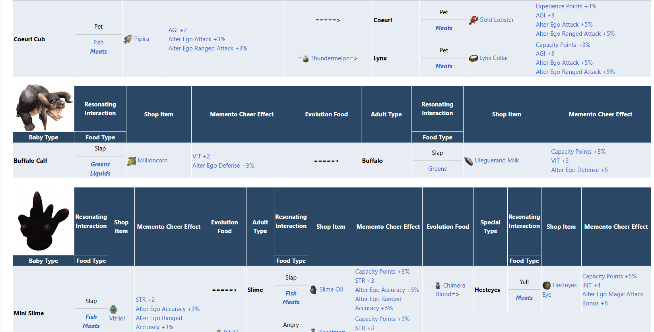Viewport: 654px width, 332px height.
Task: Open the Buffalo Calf creature image
Action: point(44,108)
